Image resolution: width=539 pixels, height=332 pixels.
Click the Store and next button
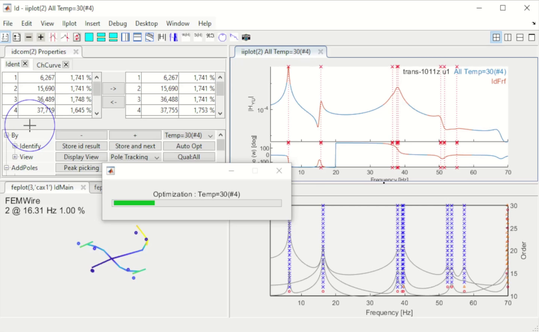point(135,146)
